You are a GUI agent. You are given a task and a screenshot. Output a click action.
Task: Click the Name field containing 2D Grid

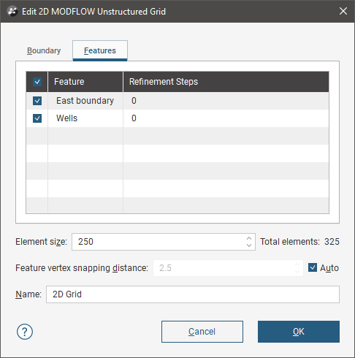[193, 294]
